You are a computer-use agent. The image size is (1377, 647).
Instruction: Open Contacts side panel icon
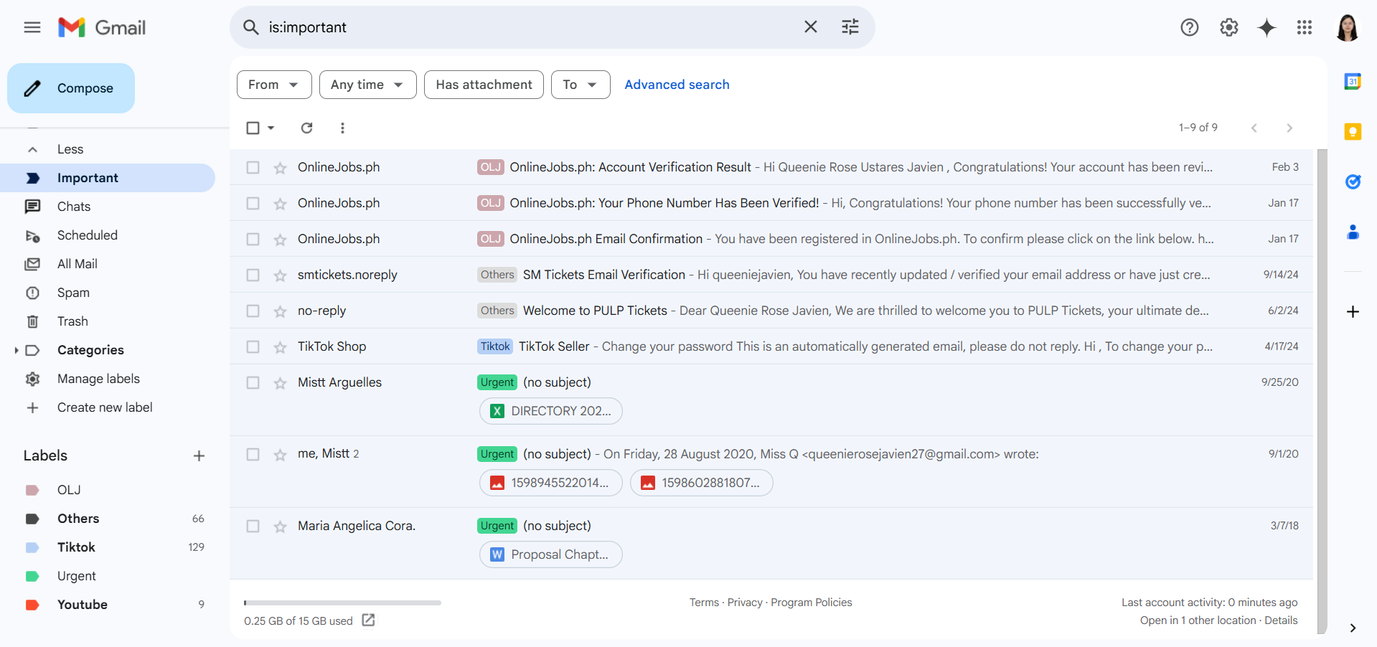click(1353, 232)
